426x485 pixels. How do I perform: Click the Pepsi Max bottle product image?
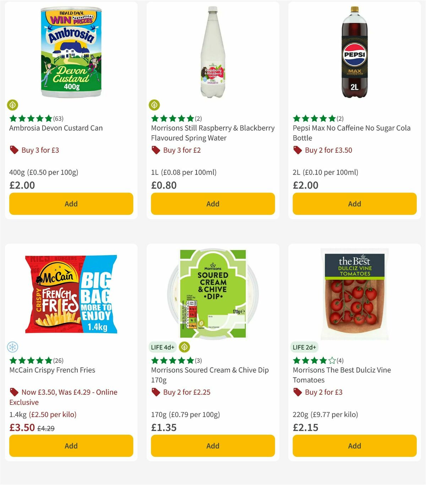tap(354, 53)
